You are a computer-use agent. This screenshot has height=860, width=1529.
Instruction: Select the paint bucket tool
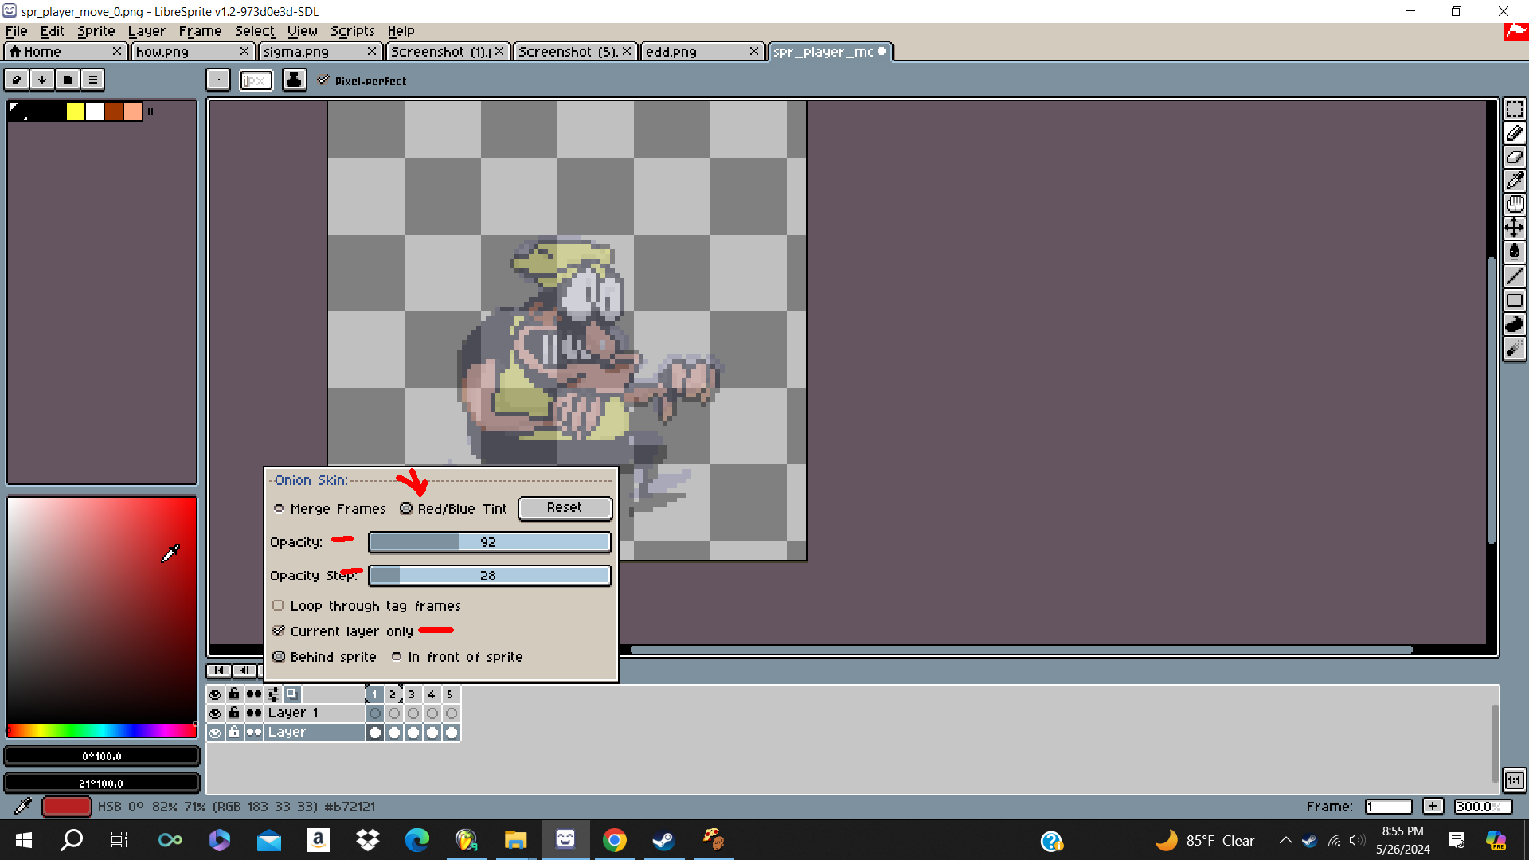click(x=1514, y=252)
